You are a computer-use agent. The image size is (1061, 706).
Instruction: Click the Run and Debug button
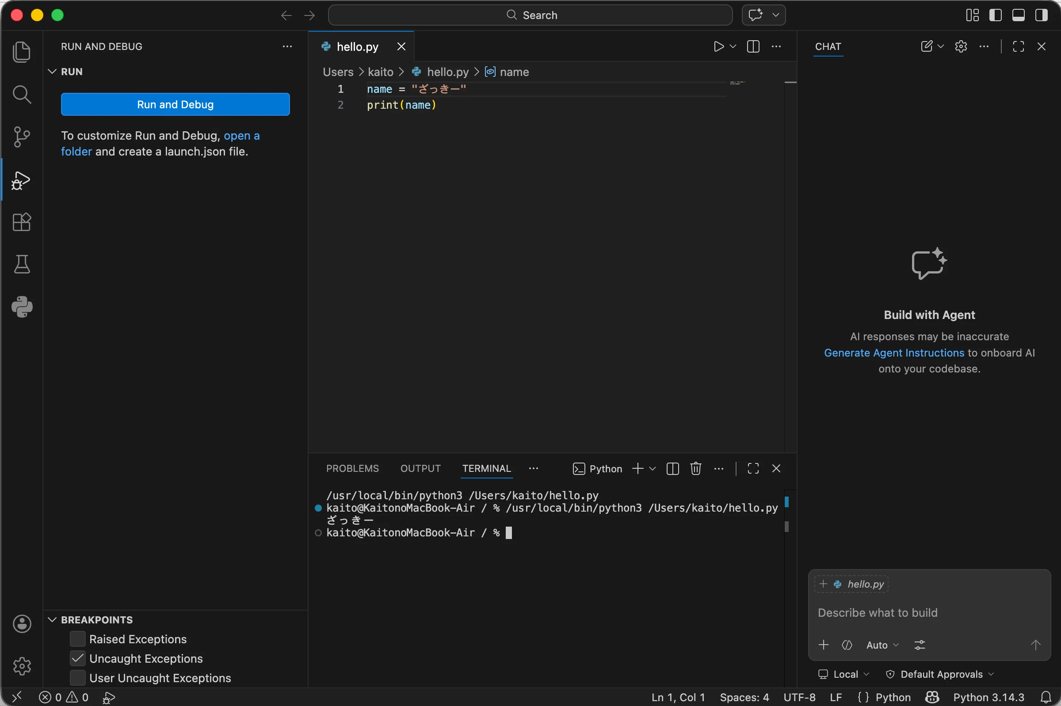[175, 104]
